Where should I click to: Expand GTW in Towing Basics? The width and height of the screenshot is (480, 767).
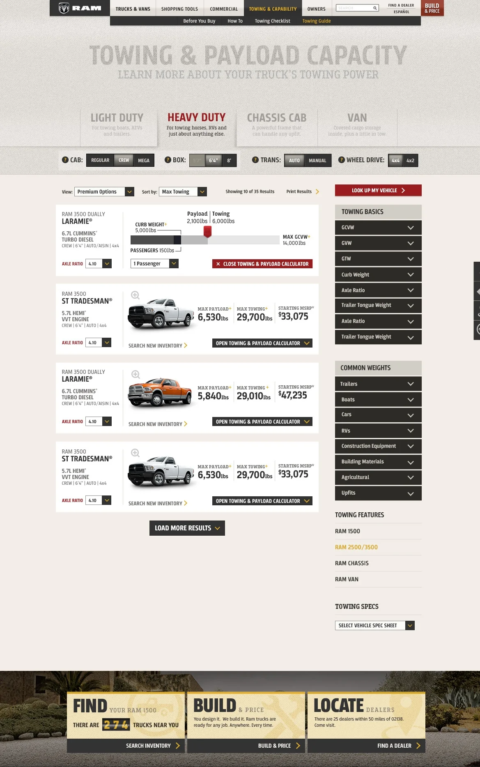point(378,259)
